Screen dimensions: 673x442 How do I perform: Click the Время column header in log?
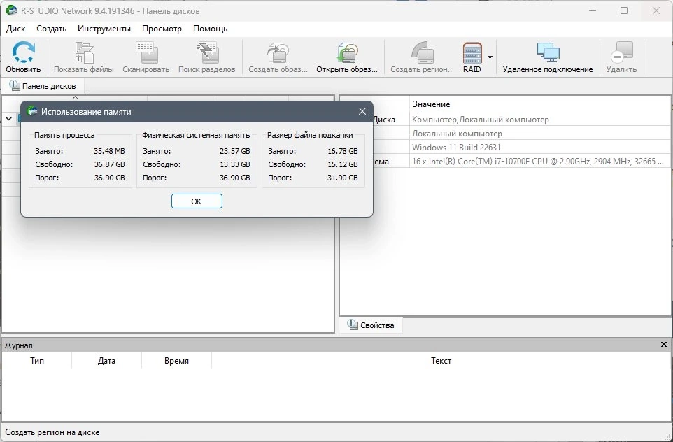click(x=176, y=361)
